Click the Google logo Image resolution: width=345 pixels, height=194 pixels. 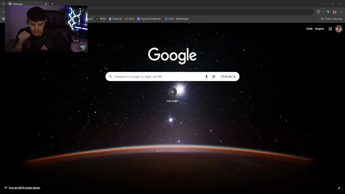[172, 56]
